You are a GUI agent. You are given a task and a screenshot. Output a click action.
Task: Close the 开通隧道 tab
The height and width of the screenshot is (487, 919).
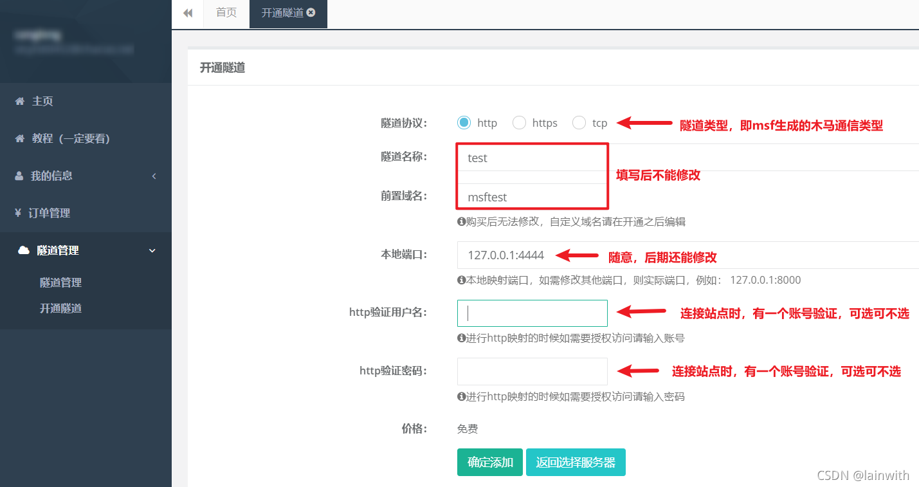tap(311, 12)
